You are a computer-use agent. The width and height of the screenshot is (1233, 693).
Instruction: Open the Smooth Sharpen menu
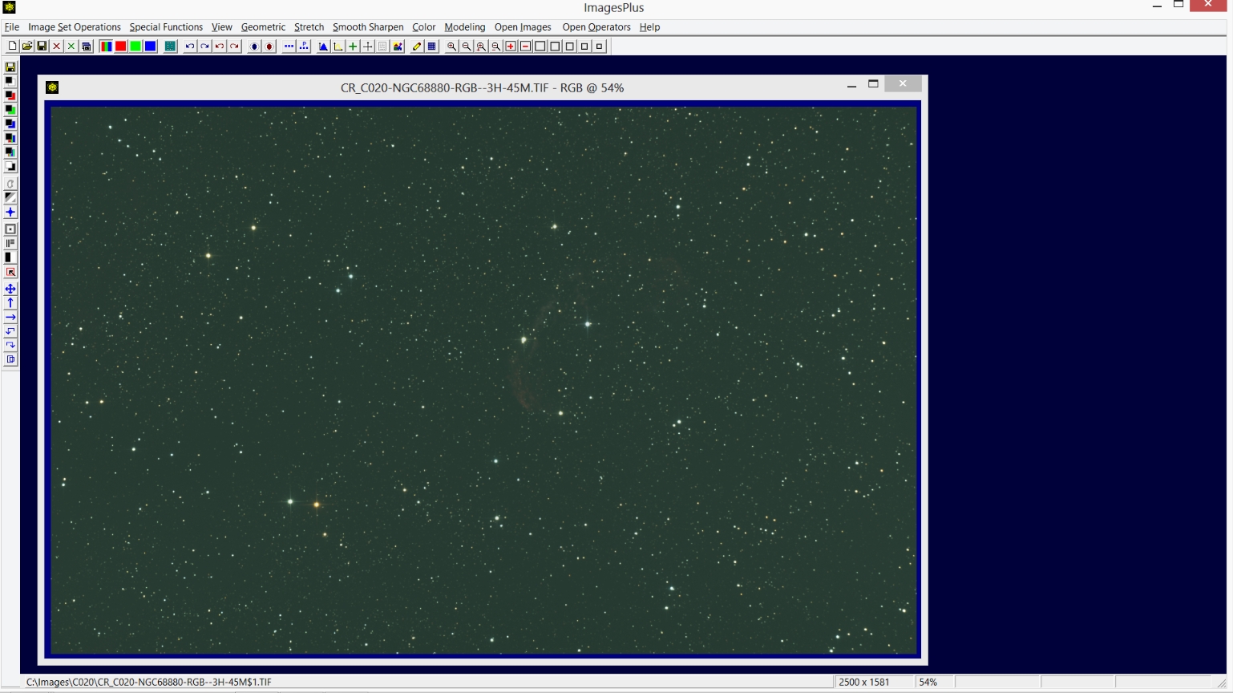coord(368,27)
